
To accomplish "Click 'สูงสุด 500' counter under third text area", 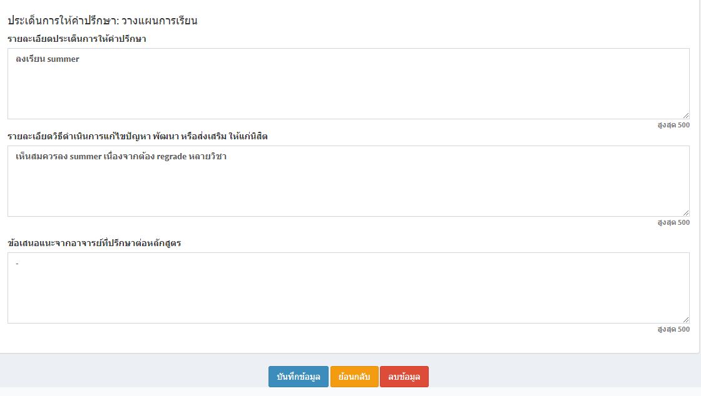I will 673,329.
